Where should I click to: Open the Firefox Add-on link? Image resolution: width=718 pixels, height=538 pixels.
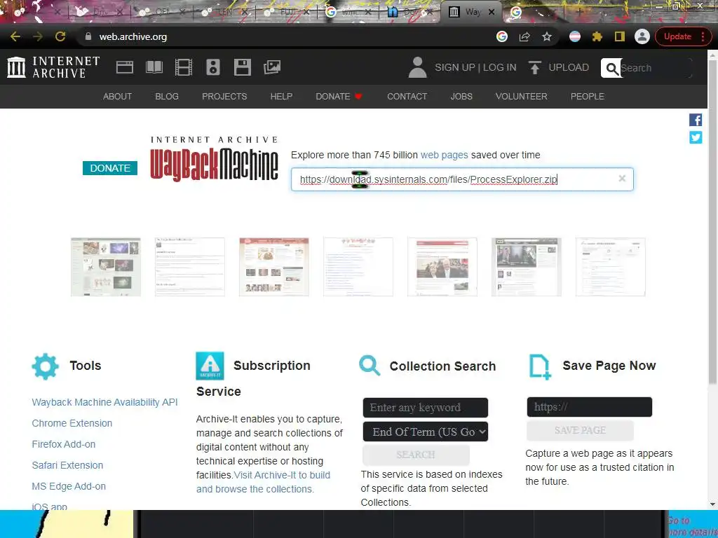pyautogui.click(x=64, y=444)
